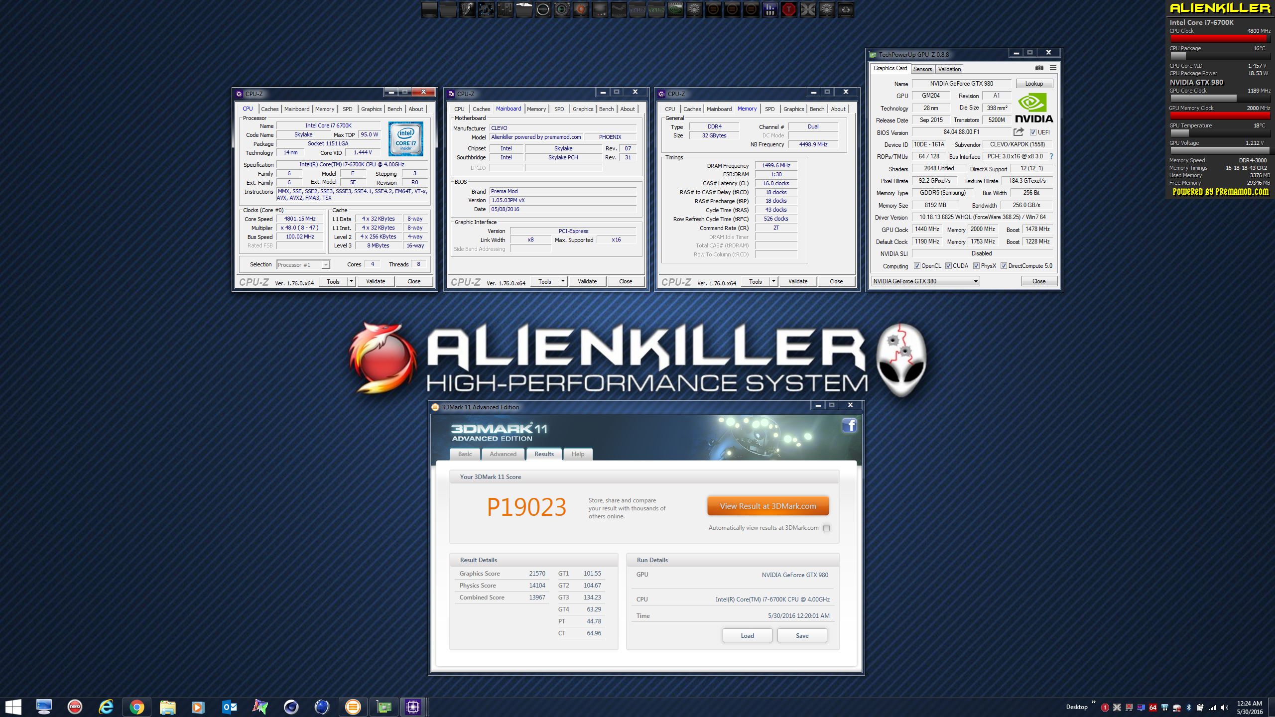Open the NVIDIA GeForce GTX 980 GPU selector dropdown
The width and height of the screenshot is (1275, 717).
[925, 281]
